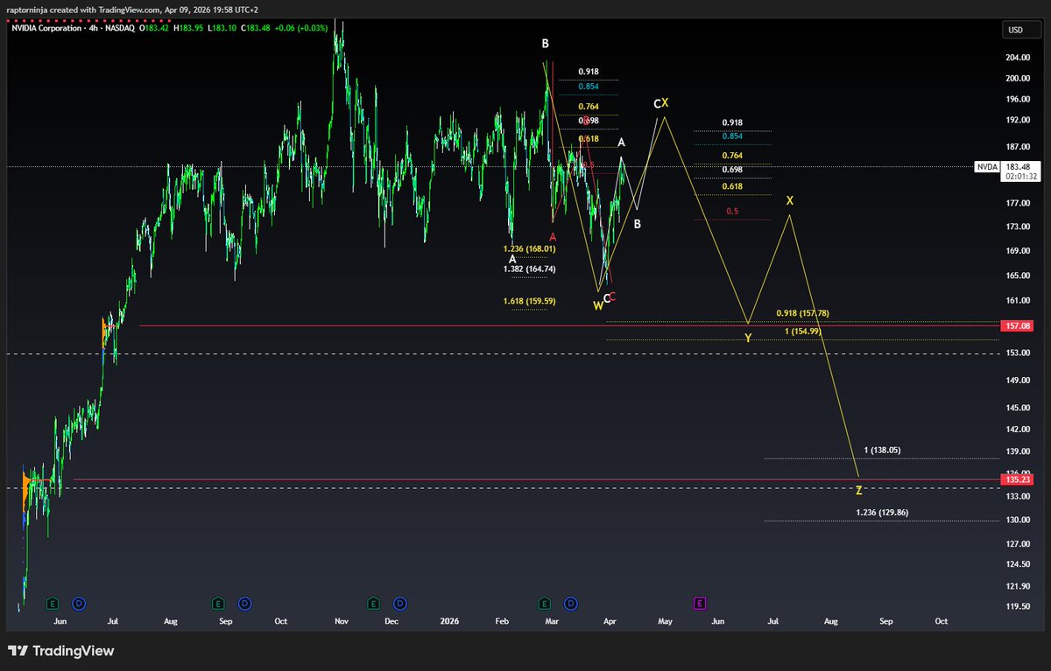Select the yellow wave label W

pos(598,305)
